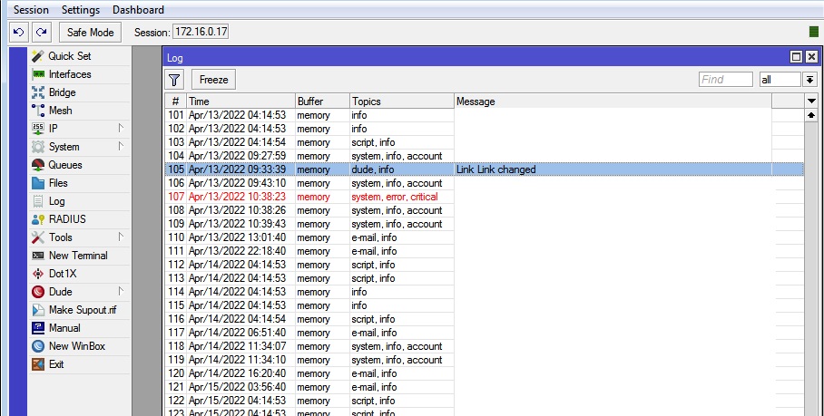Open the RADIUS icon
Image resolution: width=824 pixels, height=416 pixels.
tap(38, 219)
